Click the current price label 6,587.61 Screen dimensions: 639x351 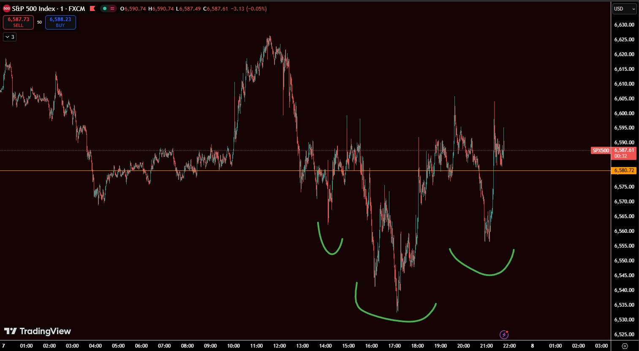tap(624, 150)
